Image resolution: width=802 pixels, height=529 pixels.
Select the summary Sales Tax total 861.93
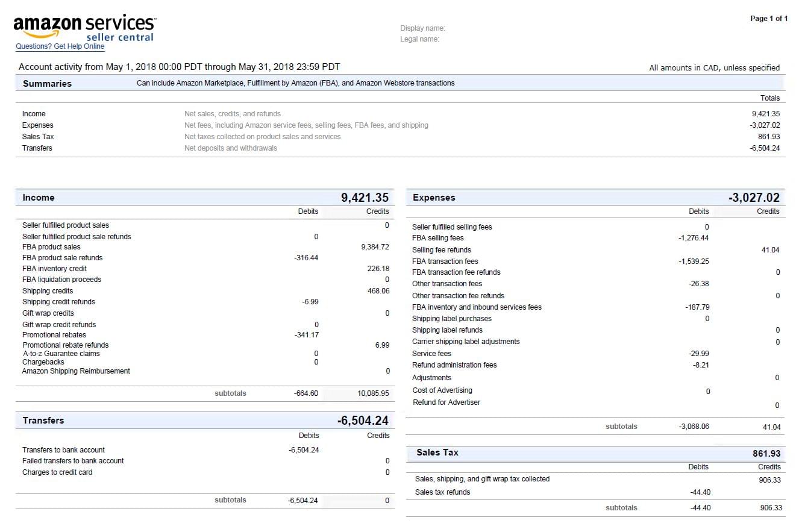pos(769,137)
